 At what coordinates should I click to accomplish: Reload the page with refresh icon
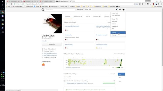click(x=11, y=4)
